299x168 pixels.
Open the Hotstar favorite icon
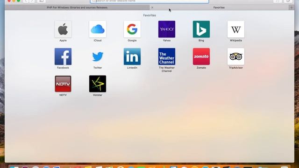(x=98, y=84)
